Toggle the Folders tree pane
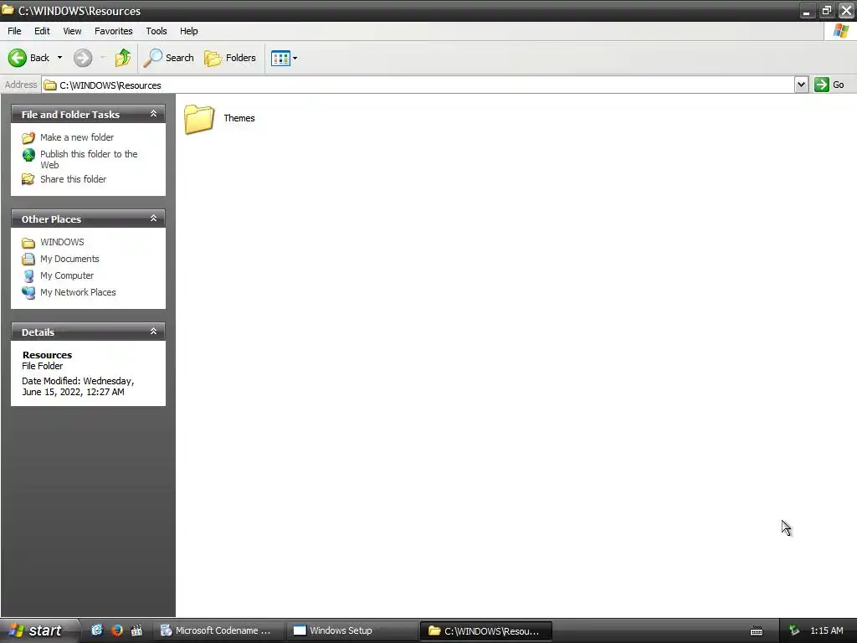The width and height of the screenshot is (857, 643). (x=230, y=58)
